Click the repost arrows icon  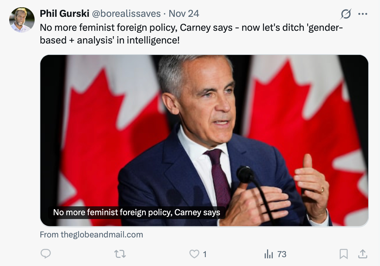[120, 254]
